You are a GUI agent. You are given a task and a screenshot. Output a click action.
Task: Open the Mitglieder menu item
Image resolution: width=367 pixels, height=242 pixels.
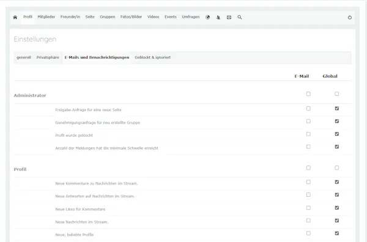pyautogui.click(x=46, y=17)
